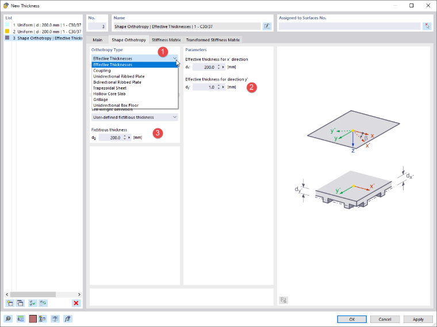Click the select surfaces icon in Assigned Surfaces
The height and width of the screenshot is (327, 437).
pyautogui.click(x=427, y=26)
